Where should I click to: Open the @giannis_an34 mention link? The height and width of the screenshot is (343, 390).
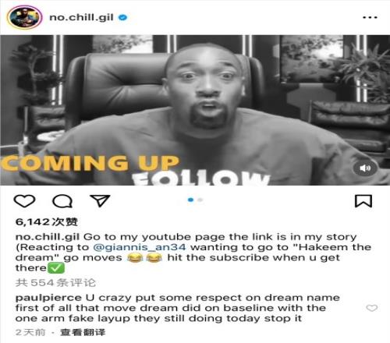pos(140,247)
